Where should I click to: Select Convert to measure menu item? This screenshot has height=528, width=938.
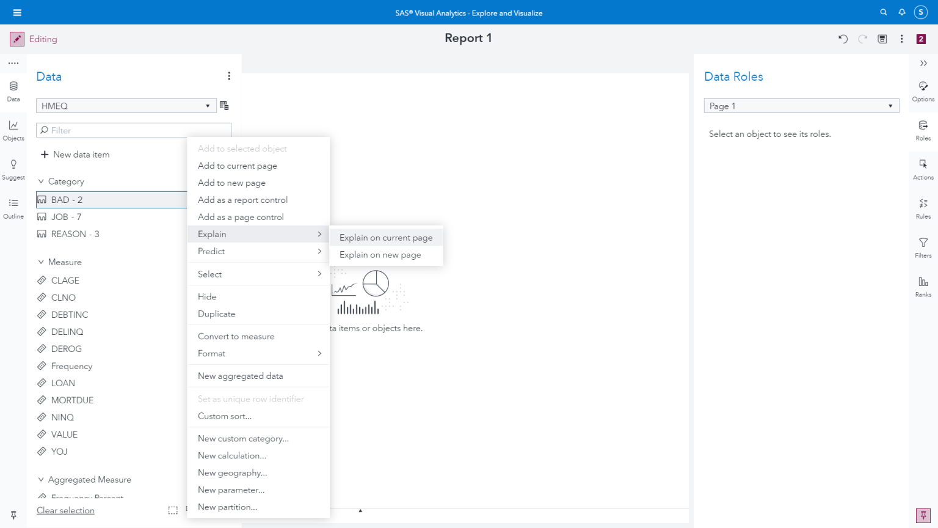[236, 337]
